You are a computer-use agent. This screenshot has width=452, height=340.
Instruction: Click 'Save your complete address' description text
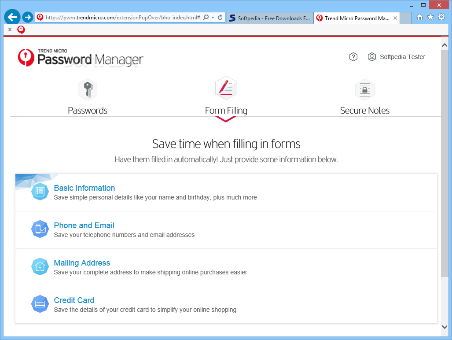(151, 272)
